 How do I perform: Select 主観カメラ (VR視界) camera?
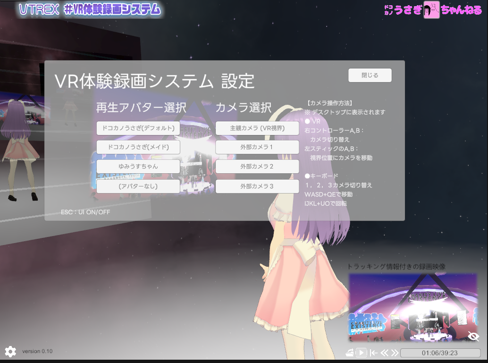tap(257, 128)
